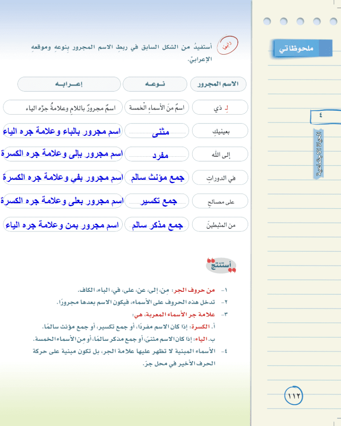Click the vertical 'الحياة الاجتماعية' ribbon
341x426 pixels.
click(x=319, y=154)
